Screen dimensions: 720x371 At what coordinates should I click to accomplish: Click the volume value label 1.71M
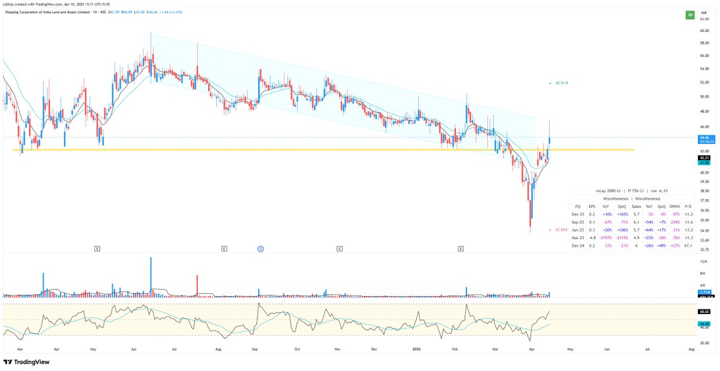click(704, 292)
